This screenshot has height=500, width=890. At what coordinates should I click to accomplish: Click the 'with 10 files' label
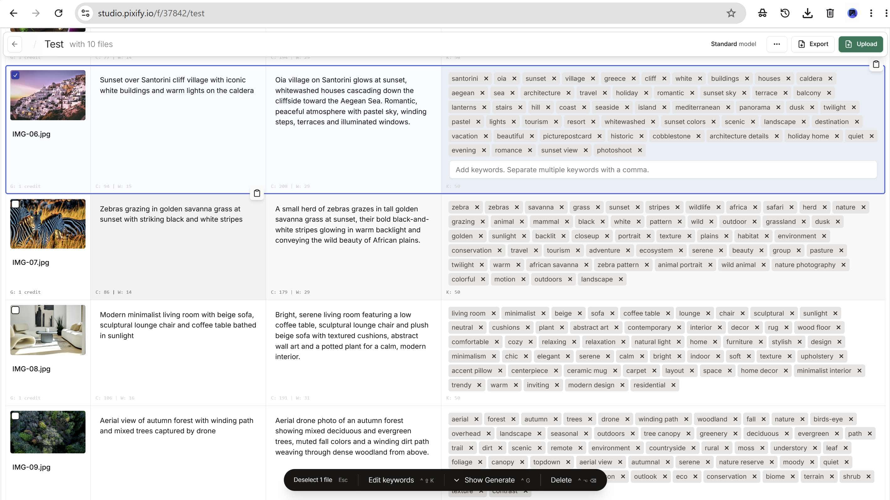[91, 44]
